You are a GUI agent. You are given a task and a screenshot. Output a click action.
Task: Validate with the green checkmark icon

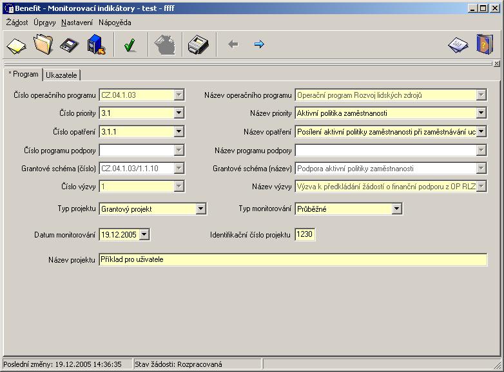pos(130,44)
